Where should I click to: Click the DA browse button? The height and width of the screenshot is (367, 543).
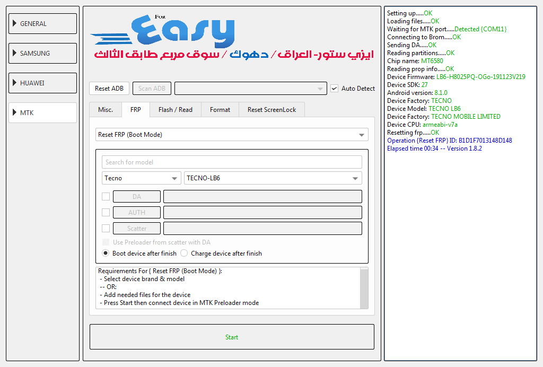coord(137,197)
